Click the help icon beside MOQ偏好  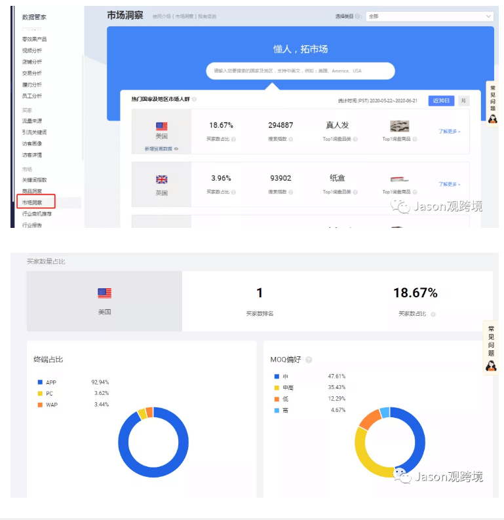(x=309, y=360)
